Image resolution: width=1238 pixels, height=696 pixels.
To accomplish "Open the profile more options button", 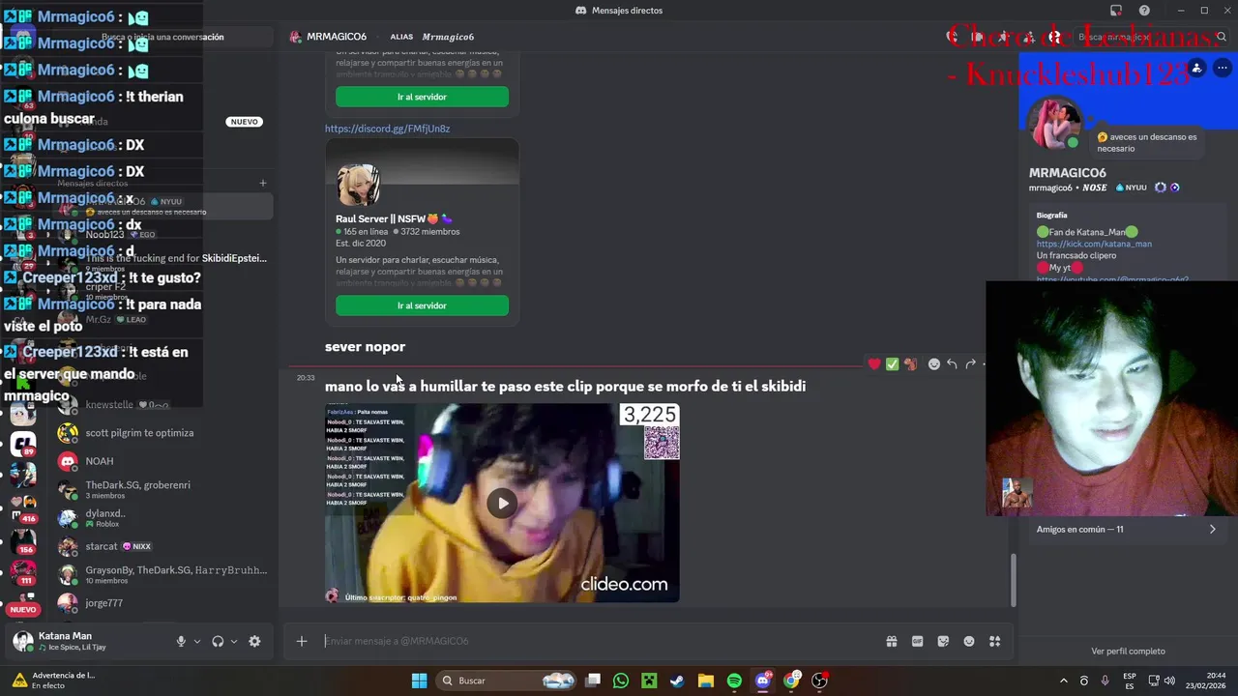I will pos(1222,68).
